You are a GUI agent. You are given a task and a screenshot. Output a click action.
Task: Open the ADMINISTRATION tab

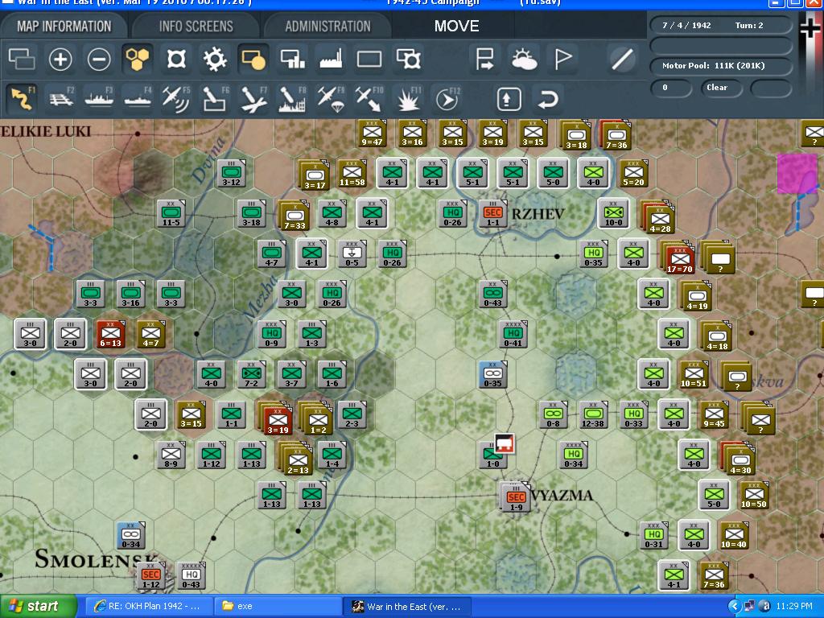pos(328,27)
